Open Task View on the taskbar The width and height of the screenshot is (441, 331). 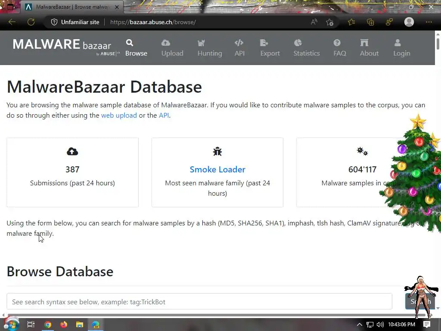[31, 325]
